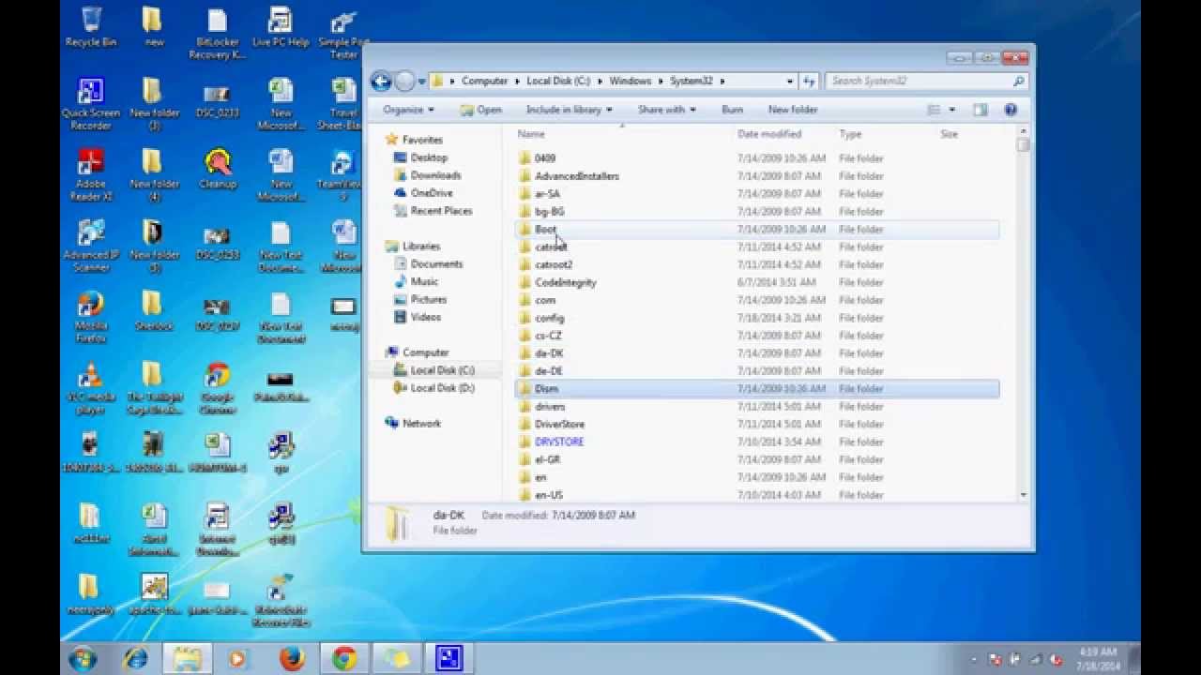Select BitLocker Recovery Key file on desktop
The image size is (1201, 675).
coord(217,34)
